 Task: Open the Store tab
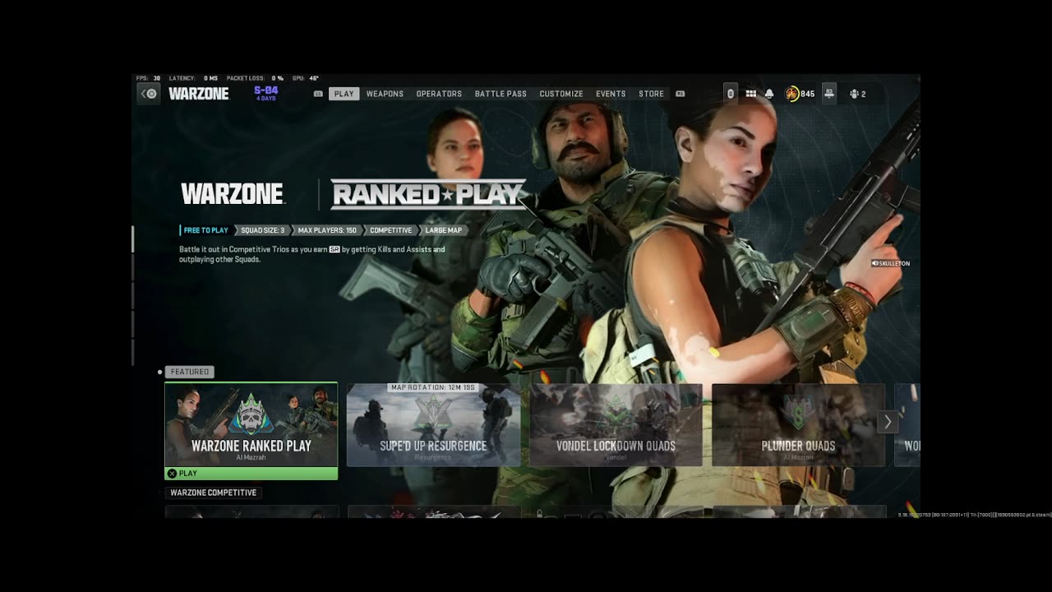click(x=651, y=94)
